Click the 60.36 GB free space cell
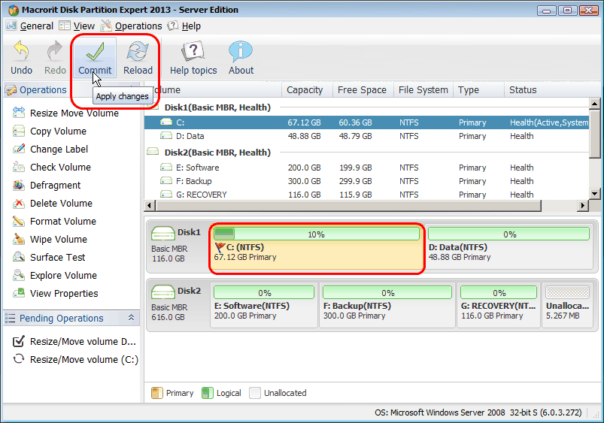This screenshot has width=604, height=423. point(355,122)
